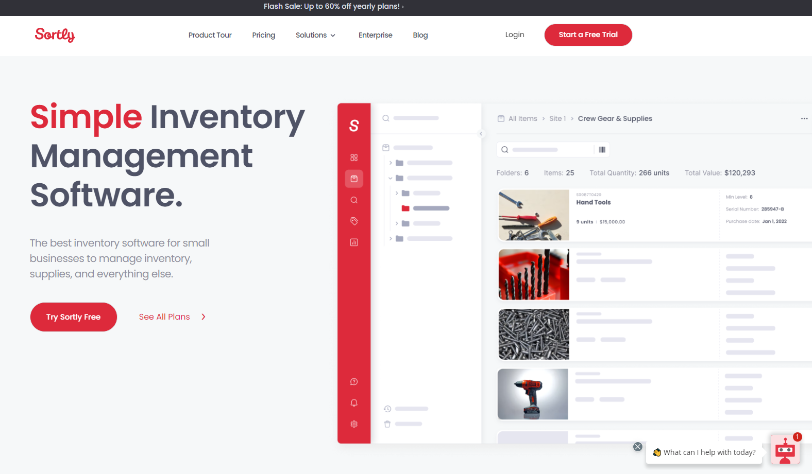Click the Items: 25 count
The image size is (812, 474).
coord(559,173)
